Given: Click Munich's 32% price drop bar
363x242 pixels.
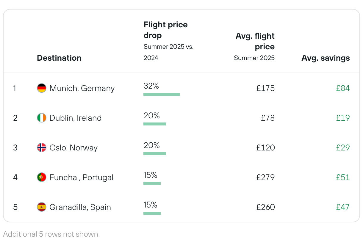Looking at the screenshot, I should (162, 94).
